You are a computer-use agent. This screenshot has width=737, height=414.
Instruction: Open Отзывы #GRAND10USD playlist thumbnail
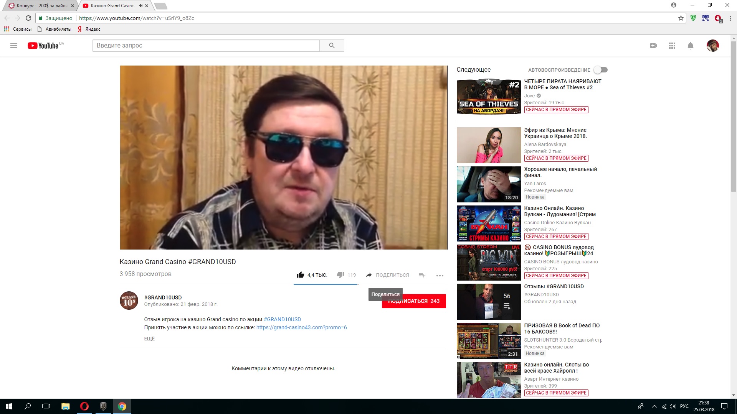click(x=489, y=302)
